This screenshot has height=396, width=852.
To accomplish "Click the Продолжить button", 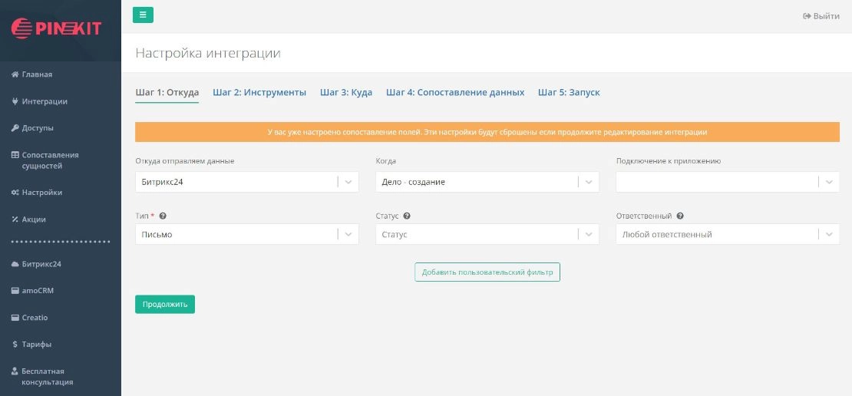I will [165, 305].
